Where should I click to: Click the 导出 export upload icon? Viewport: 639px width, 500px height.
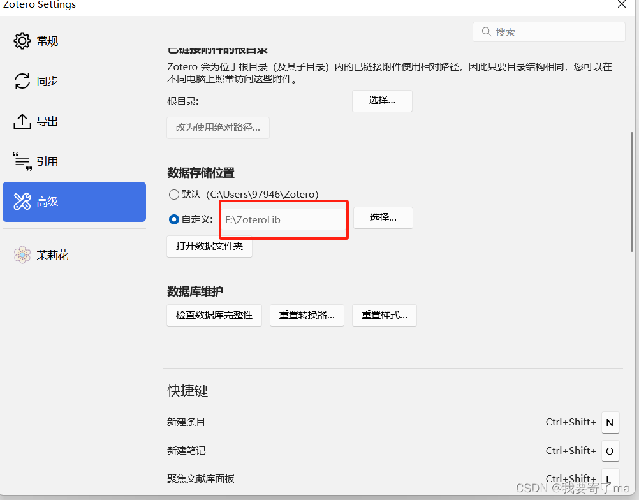pyautogui.click(x=22, y=121)
